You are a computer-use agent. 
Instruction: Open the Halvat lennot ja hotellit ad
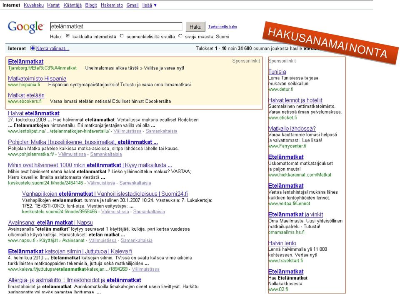point(295,100)
